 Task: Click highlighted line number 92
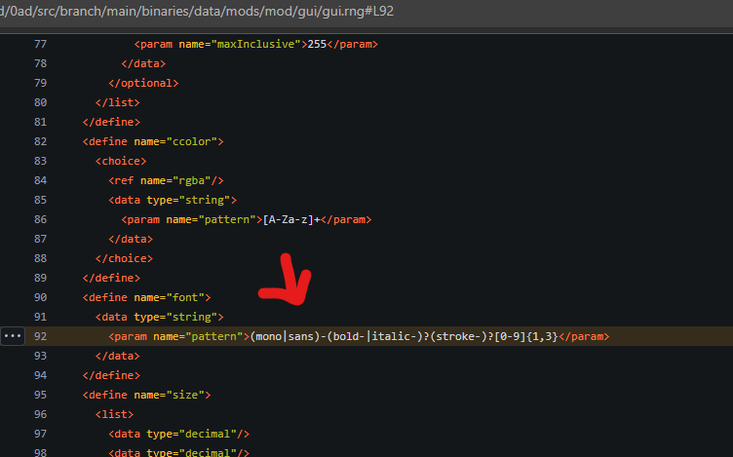(40, 336)
